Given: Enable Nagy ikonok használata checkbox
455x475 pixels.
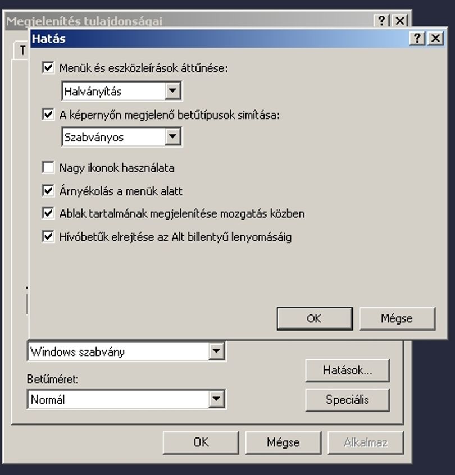Looking at the screenshot, I should (48, 167).
